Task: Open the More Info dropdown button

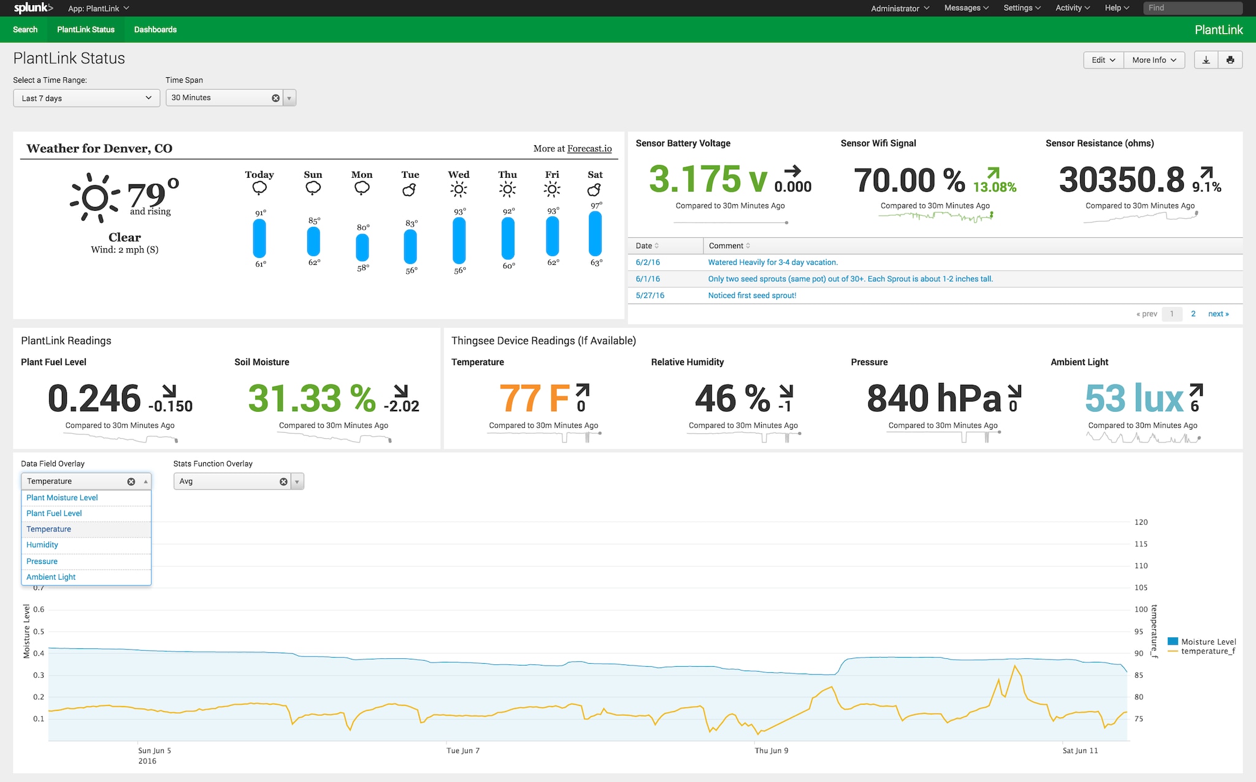Action: coord(1154,60)
